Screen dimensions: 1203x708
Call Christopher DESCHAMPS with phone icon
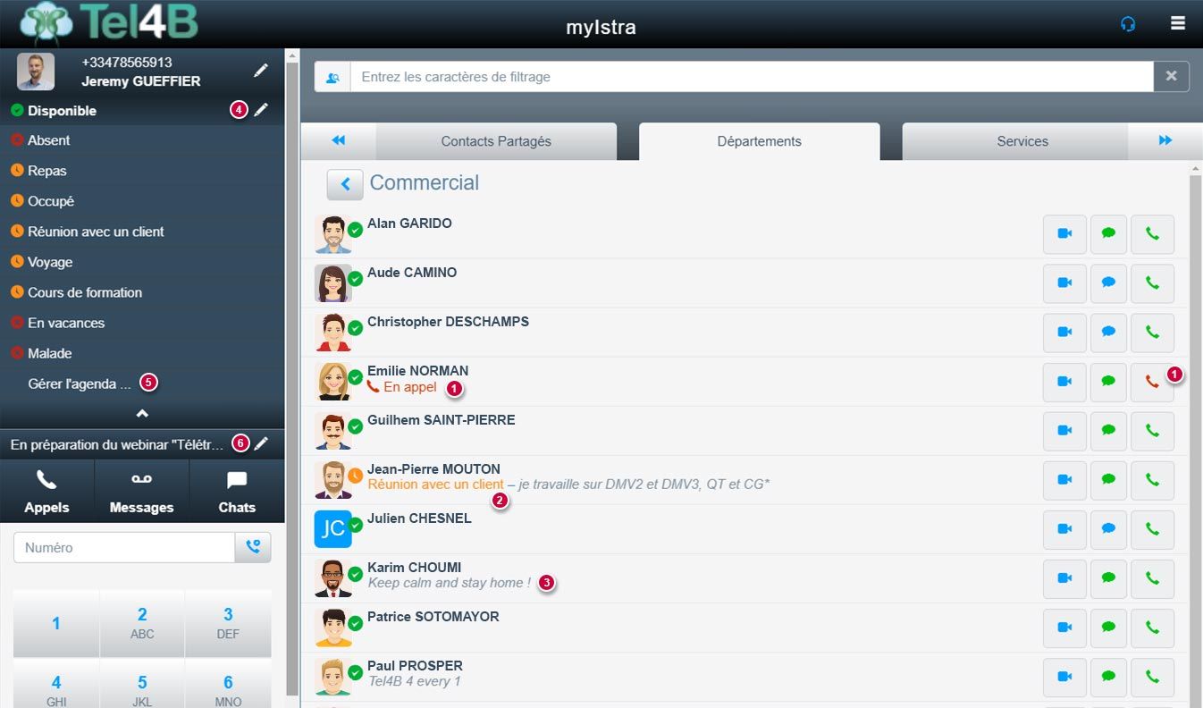click(x=1152, y=333)
